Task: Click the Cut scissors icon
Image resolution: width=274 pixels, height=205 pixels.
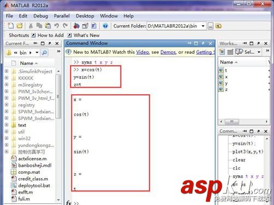Action: coord(31,26)
